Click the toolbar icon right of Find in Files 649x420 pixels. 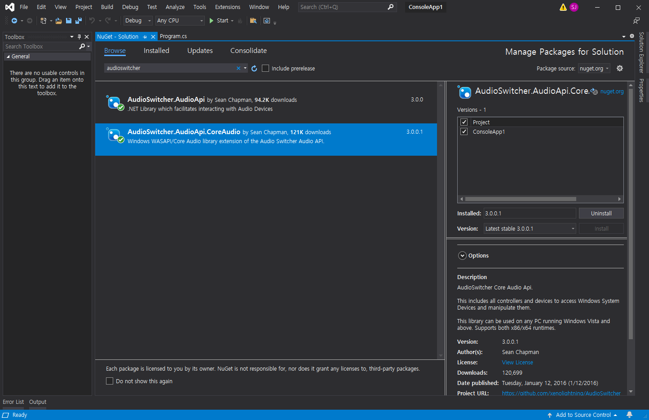click(x=267, y=21)
